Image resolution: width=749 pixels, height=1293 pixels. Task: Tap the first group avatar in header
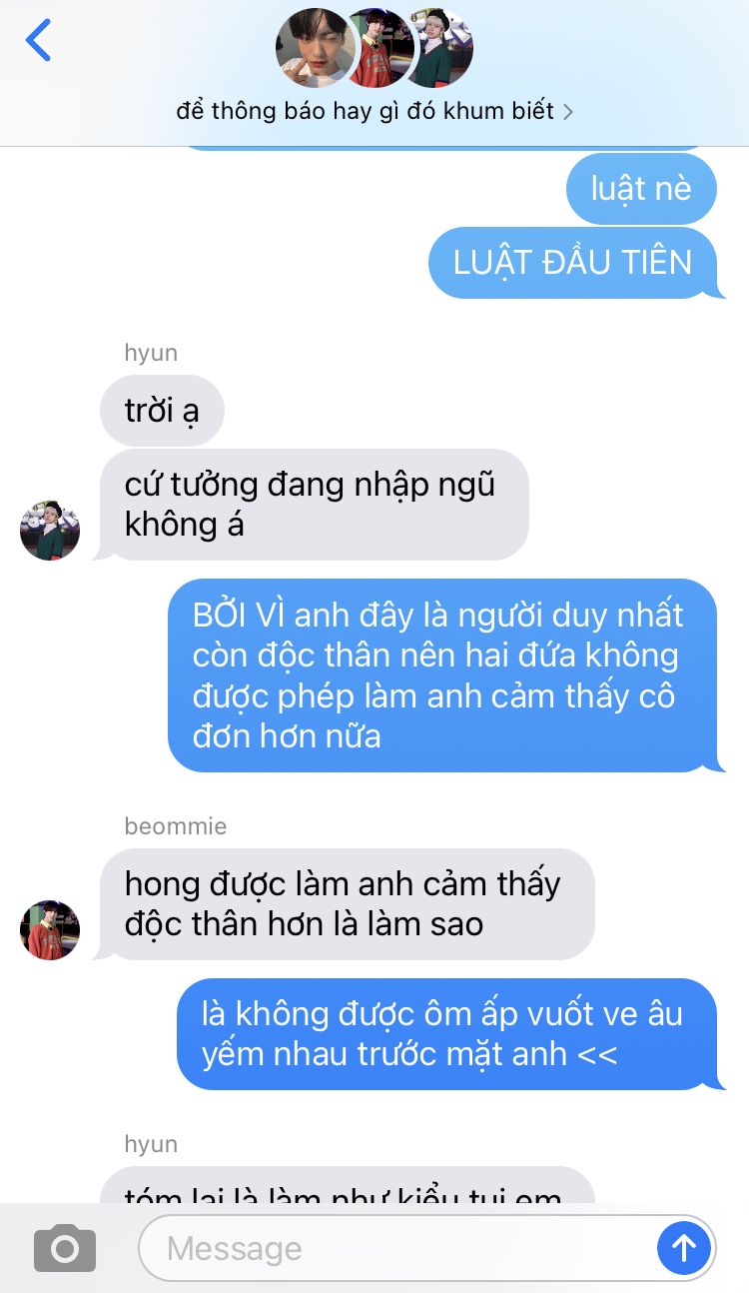point(315,47)
